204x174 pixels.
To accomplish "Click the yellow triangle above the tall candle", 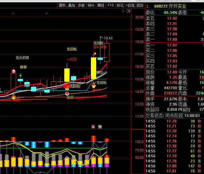I will click(95, 53).
